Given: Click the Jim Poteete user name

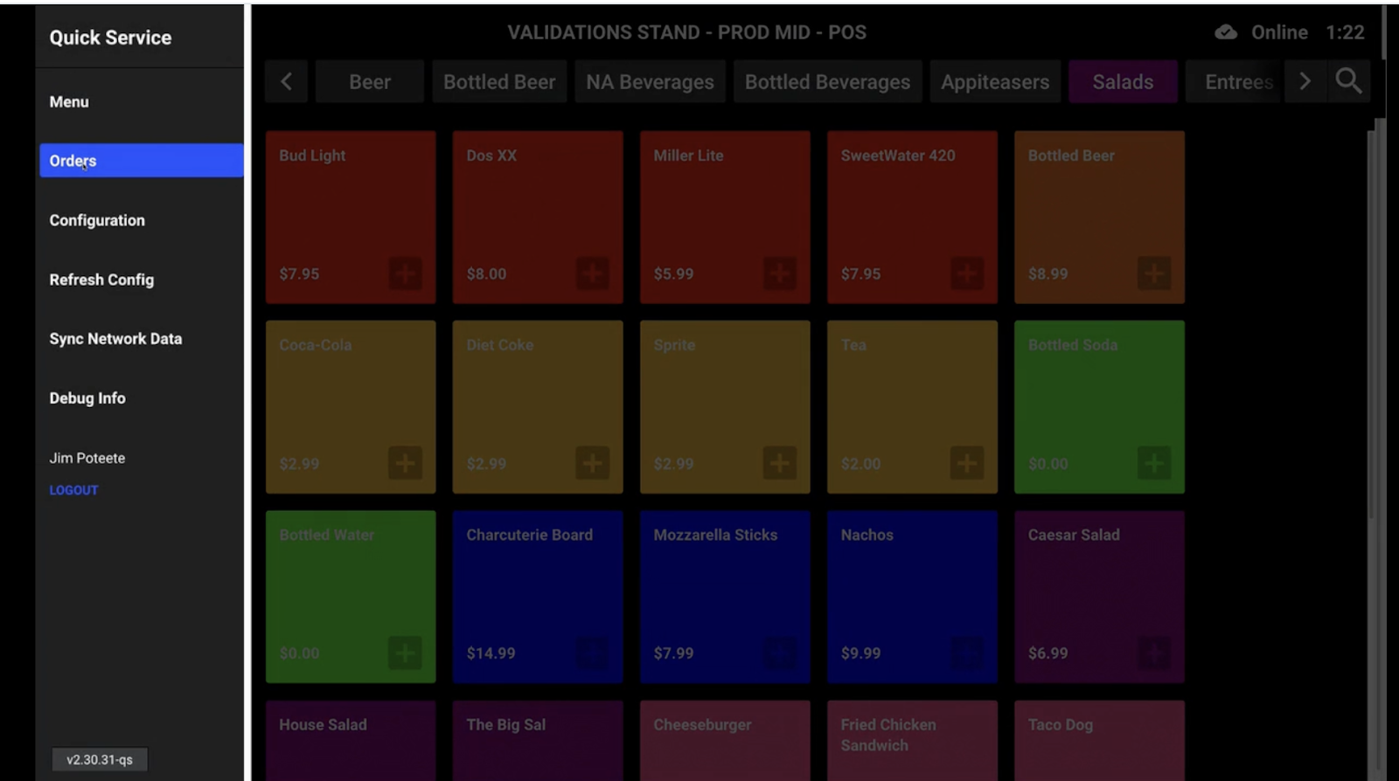Looking at the screenshot, I should 87,458.
